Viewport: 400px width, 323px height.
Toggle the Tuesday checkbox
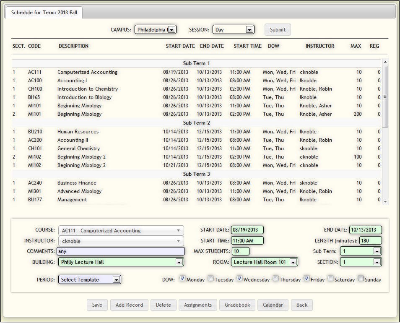click(x=210, y=279)
